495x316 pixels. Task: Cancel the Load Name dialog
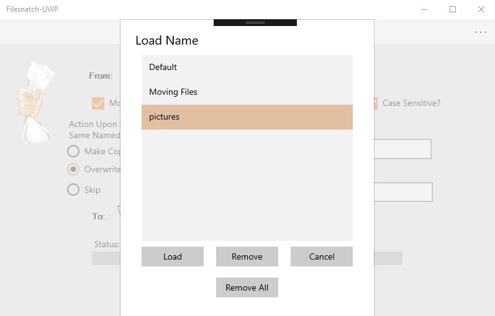click(x=321, y=257)
